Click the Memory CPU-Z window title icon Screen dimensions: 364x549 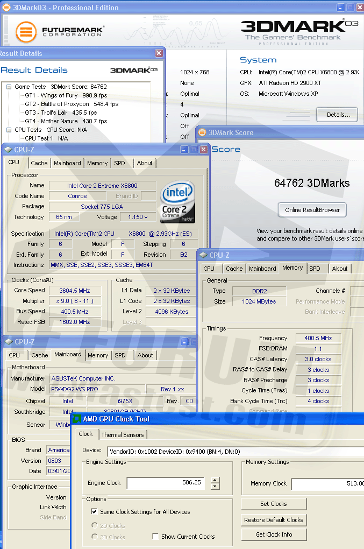(x=203, y=255)
